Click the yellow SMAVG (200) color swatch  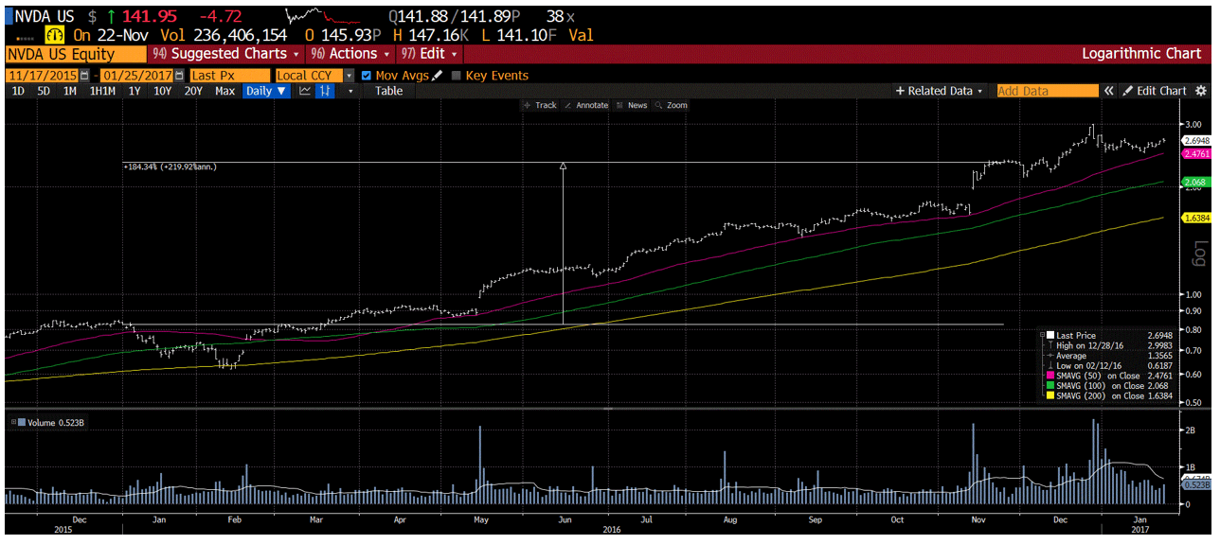pyautogui.click(x=1050, y=395)
